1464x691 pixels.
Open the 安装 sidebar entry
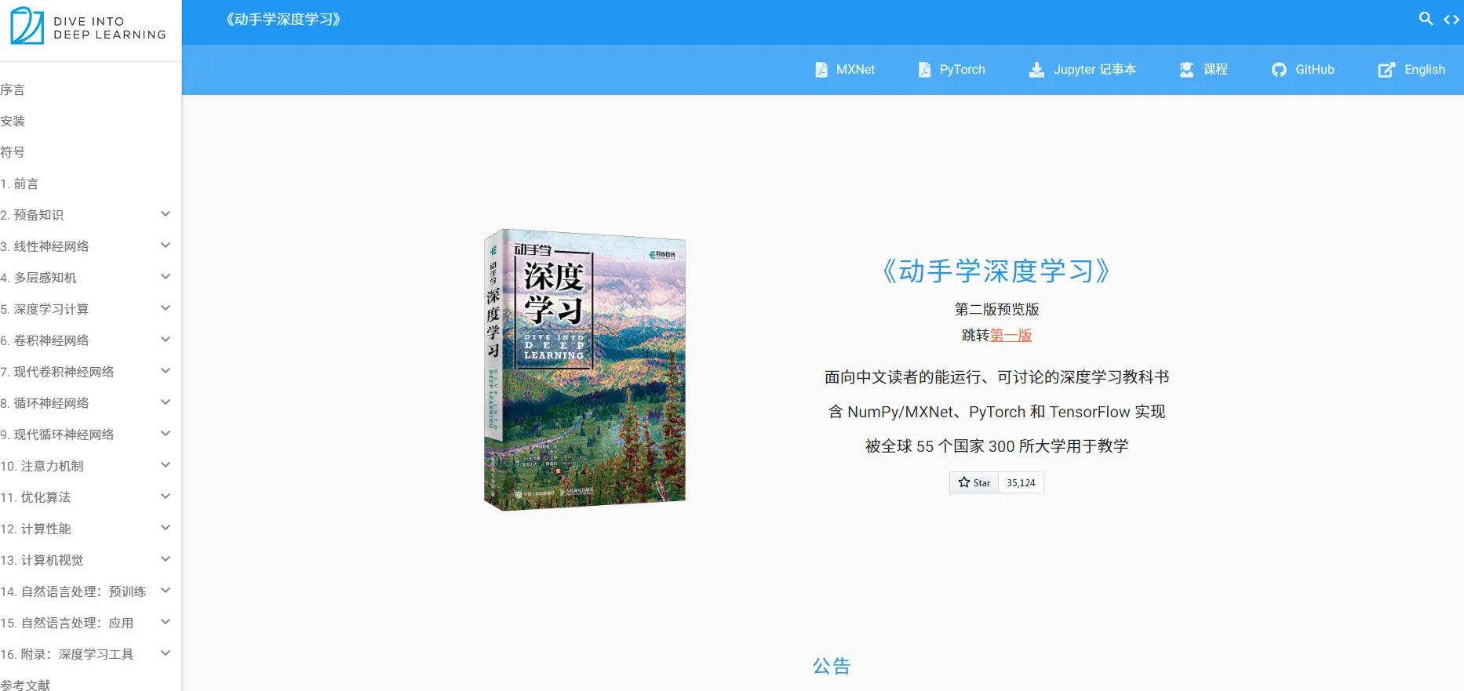(13, 121)
